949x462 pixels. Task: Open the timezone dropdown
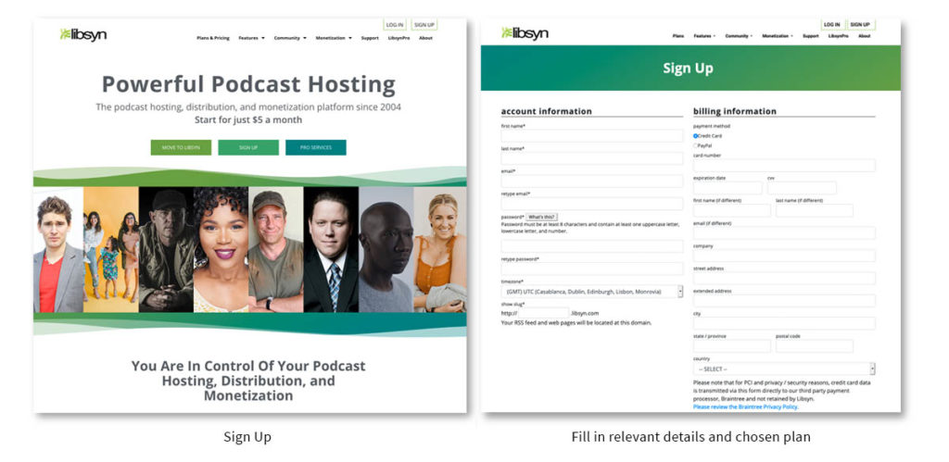pos(592,292)
